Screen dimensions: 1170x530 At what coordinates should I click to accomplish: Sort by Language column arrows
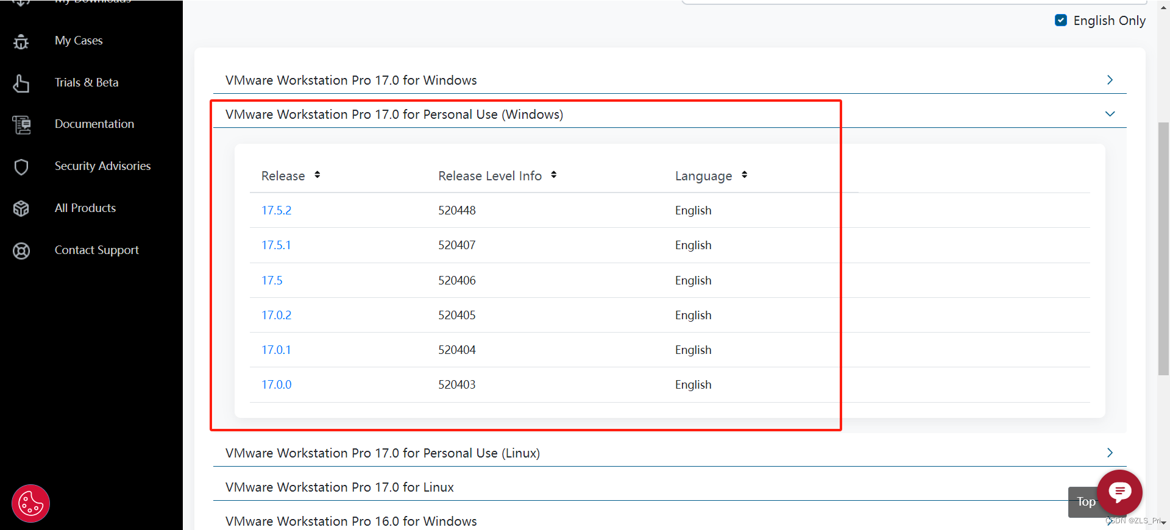[x=745, y=175]
